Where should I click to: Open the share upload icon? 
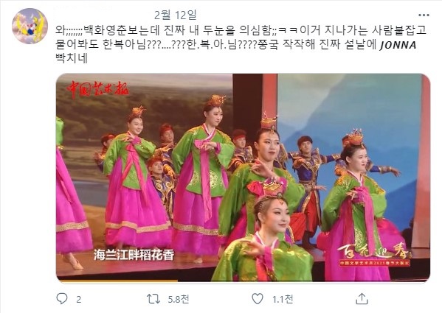pos(362,299)
